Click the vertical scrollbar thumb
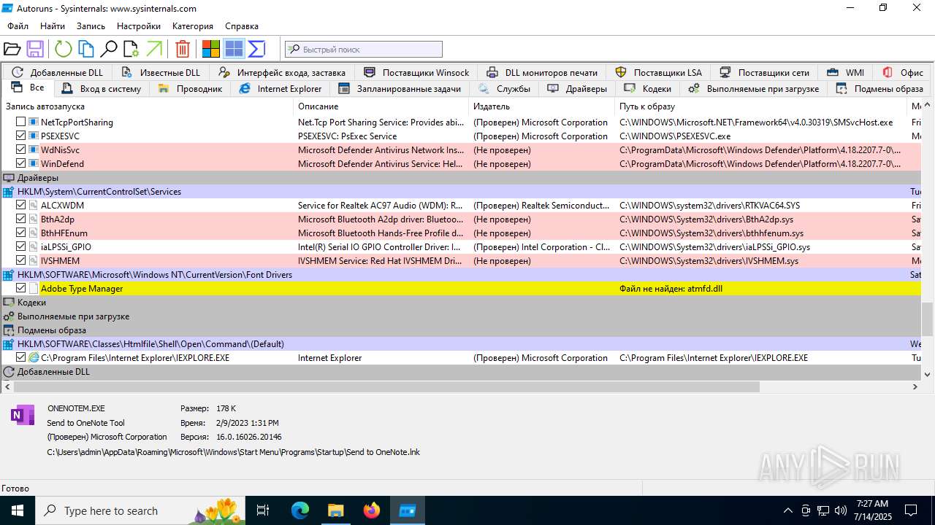The width and height of the screenshot is (935, 525). pyautogui.click(x=928, y=319)
